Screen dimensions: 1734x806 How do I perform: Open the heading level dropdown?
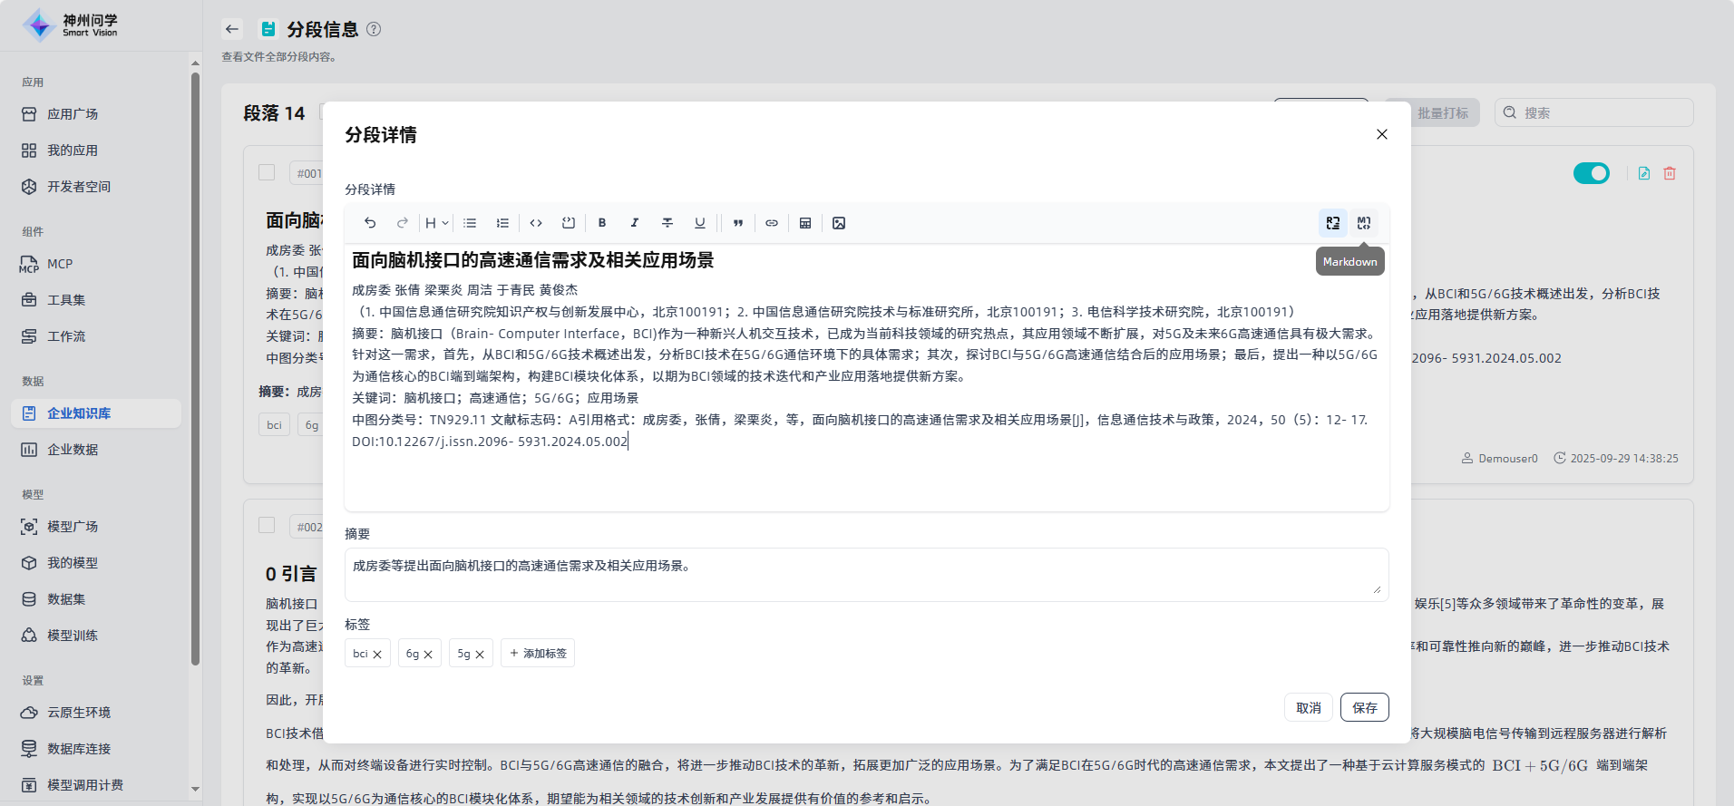tap(436, 223)
